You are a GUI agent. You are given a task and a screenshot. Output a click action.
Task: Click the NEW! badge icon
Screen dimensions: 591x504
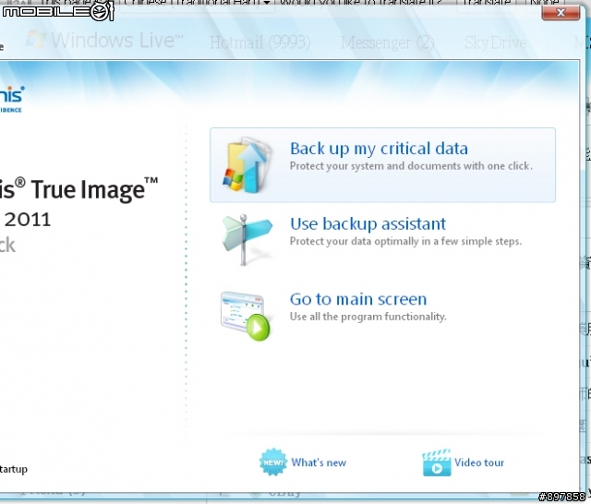[273, 462]
